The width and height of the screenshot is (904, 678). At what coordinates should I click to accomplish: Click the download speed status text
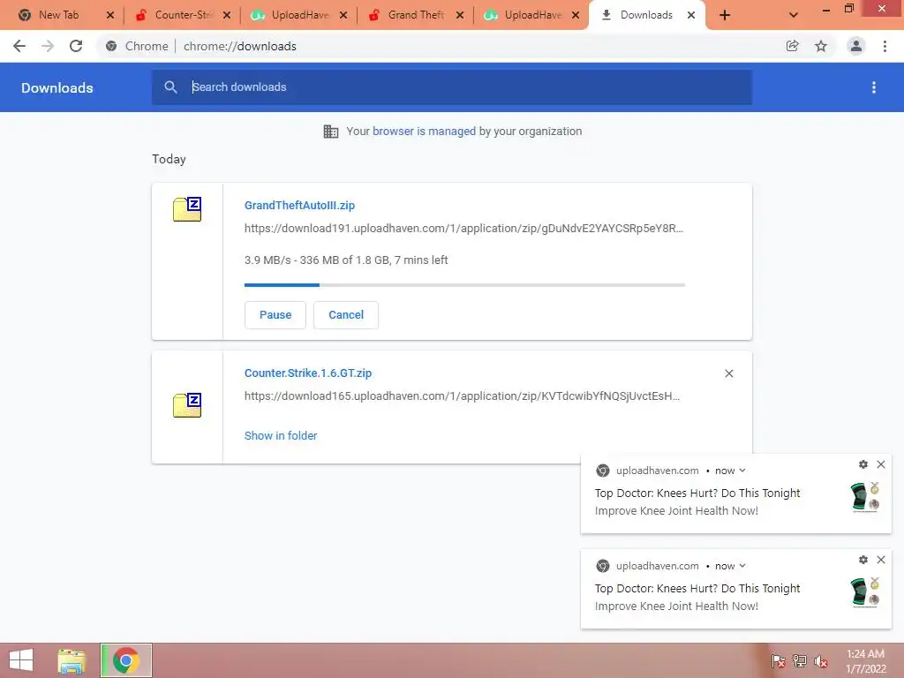pyautogui.click(x=346, y=260)
